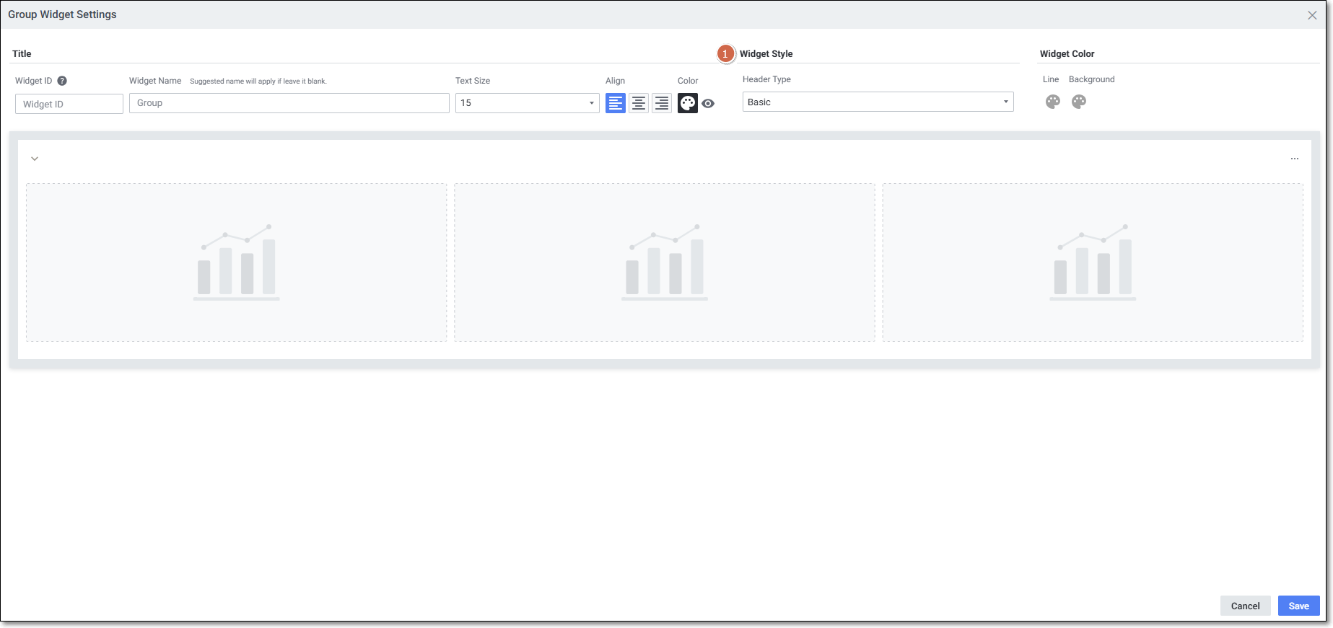This screenshot has height=628, width=1333.
Task: Select left text alignment
Action: click(x=615, y=103)
